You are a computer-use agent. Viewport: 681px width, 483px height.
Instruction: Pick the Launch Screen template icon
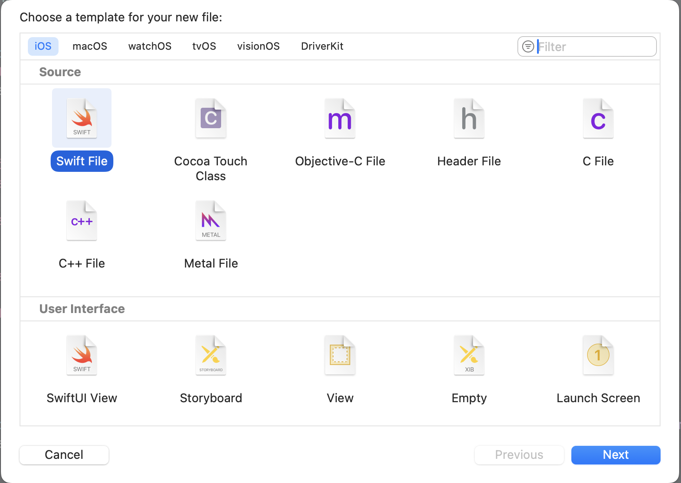(598, 355)
